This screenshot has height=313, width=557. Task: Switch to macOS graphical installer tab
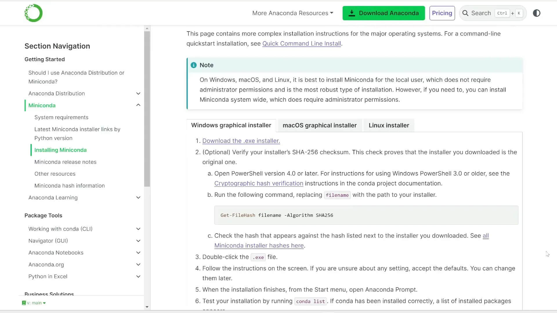pos(319,125)
